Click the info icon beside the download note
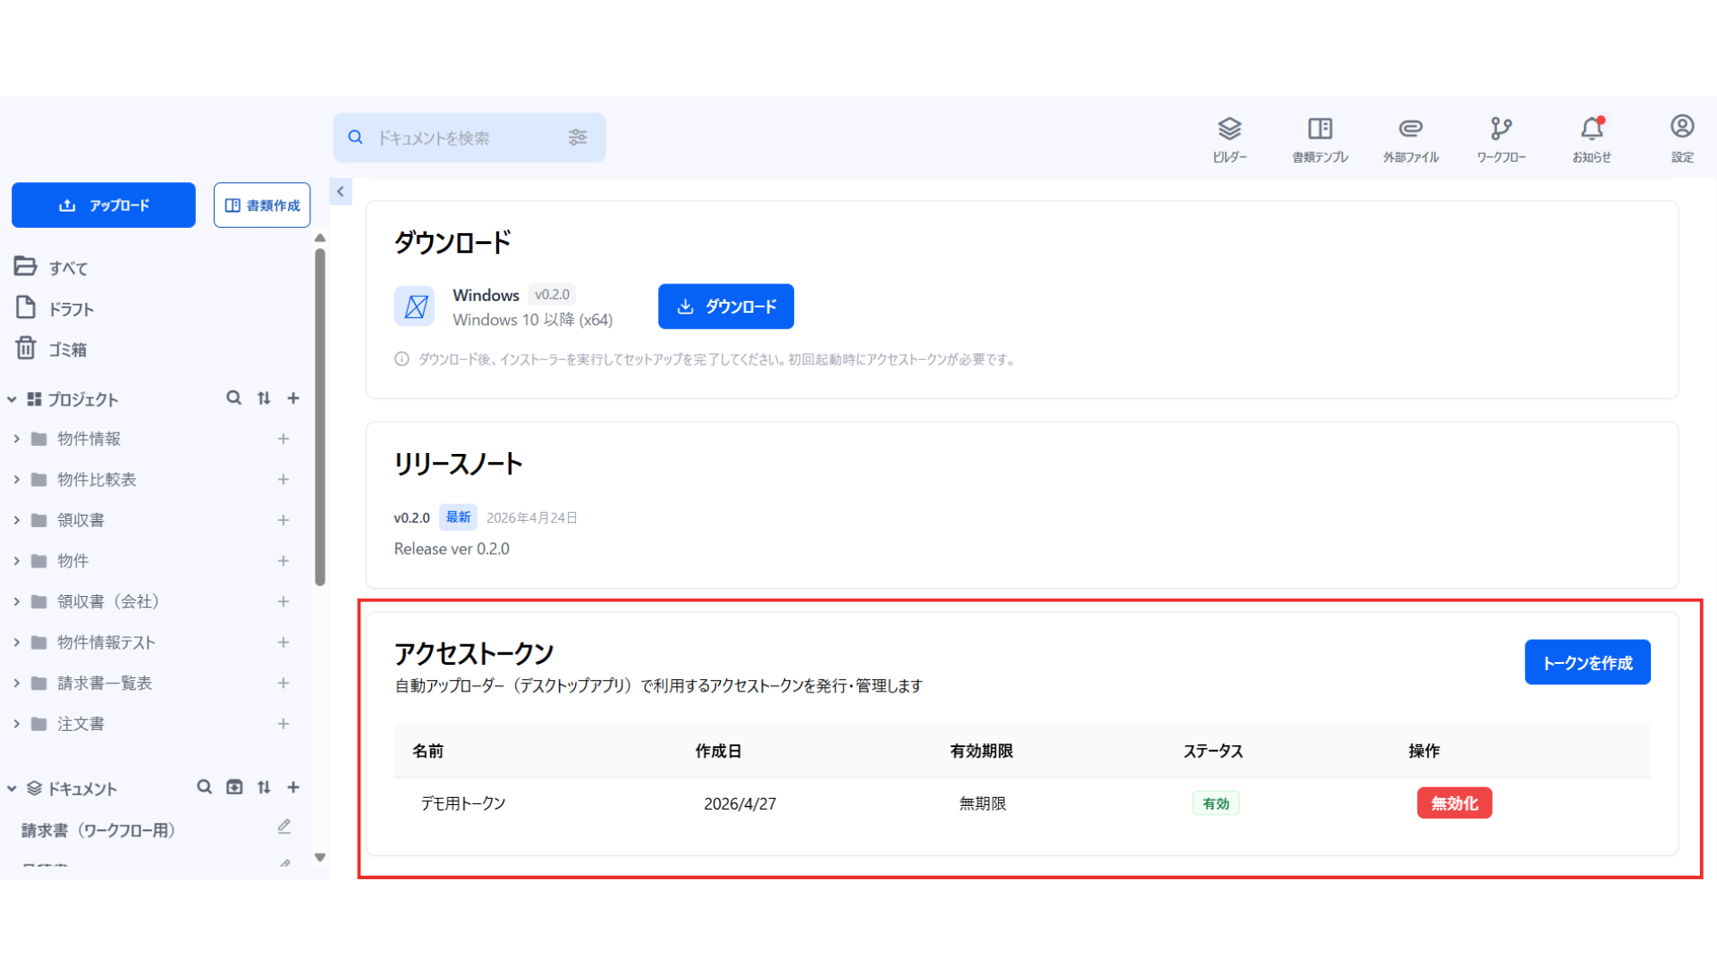This screenshot has width=1717, height=965. [x=402, y=359]
